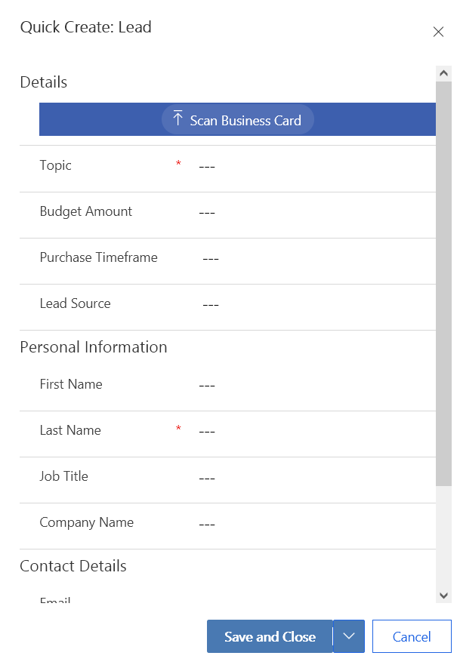The height and width of the screenshot is (668, 460).
Task: Click the Personal Information section header
Action: click(x=94, y=347)
